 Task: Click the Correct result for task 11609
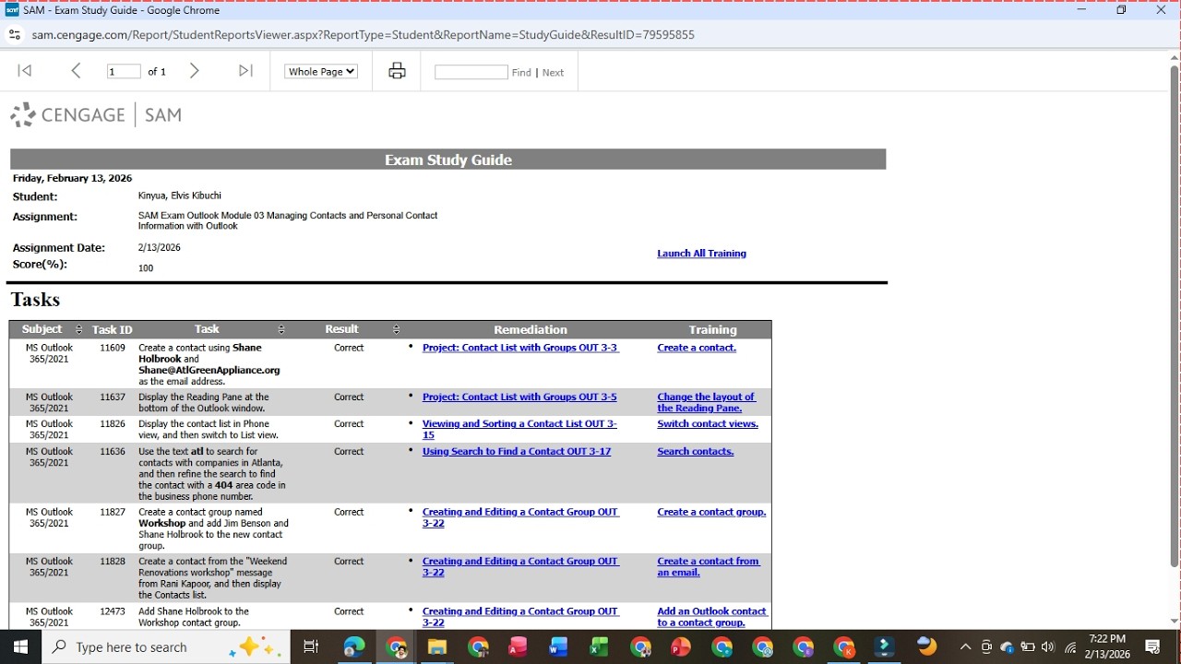(x=349, y=348)
